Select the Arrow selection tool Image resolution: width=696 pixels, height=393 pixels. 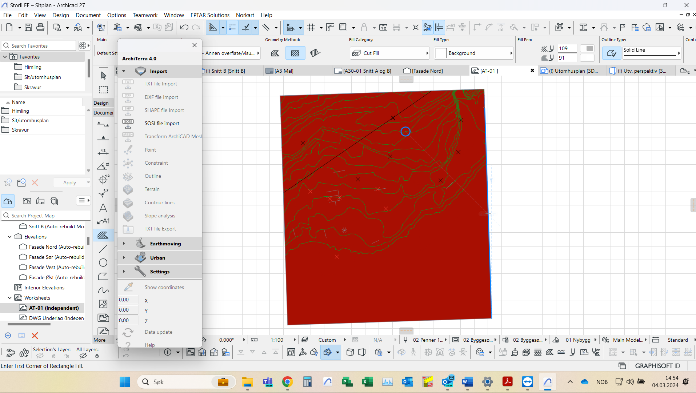point(104,75)
